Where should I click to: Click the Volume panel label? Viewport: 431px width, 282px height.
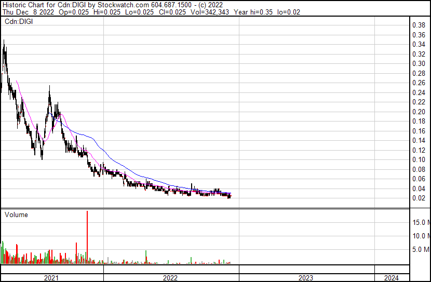[x=16, y=214]
